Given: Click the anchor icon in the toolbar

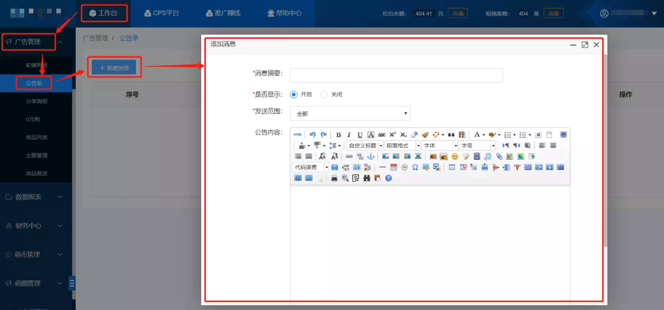Looking at the screenshot, I should pos(371,157).
